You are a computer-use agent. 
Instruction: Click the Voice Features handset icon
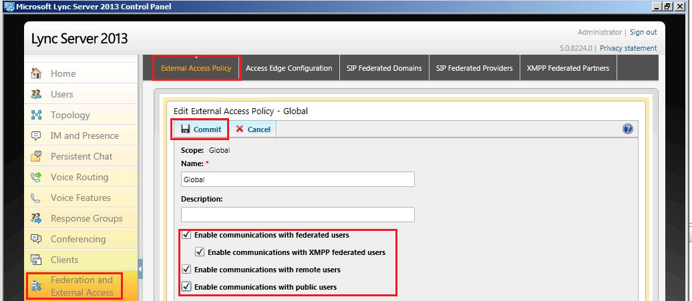click(x=36, y=198)
